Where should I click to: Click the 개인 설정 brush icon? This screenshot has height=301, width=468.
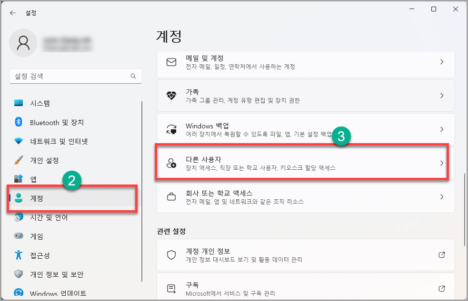click(x=18, y=160)
